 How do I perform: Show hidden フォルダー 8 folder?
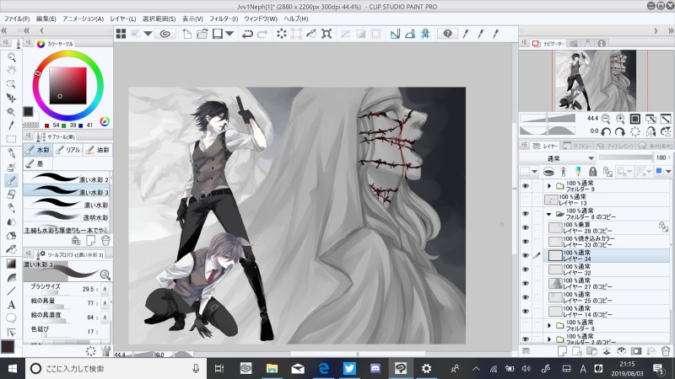coord(525,325)
